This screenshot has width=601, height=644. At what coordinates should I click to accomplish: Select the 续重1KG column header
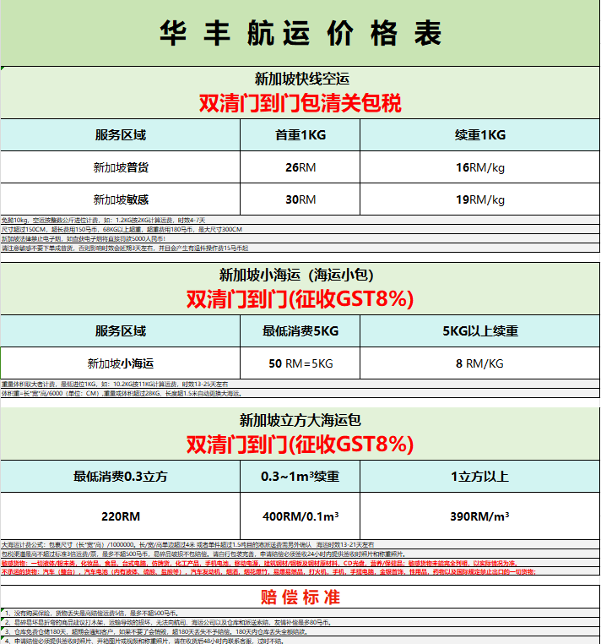click(479, 135)
